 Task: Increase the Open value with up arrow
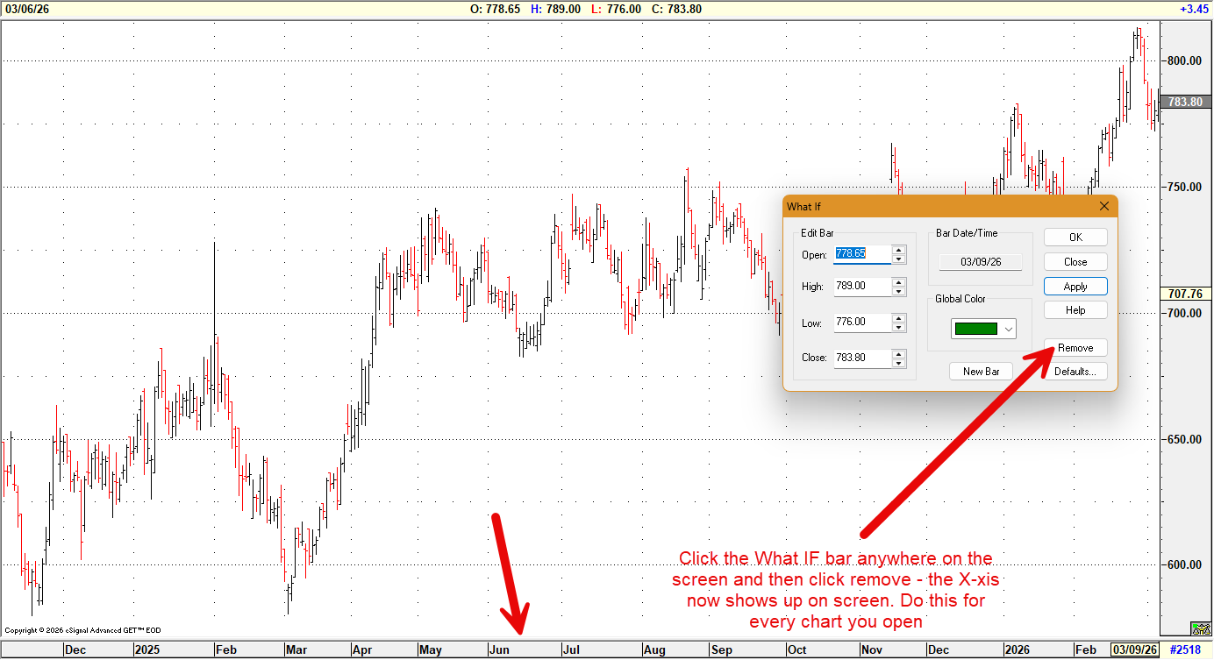point(898,250)
